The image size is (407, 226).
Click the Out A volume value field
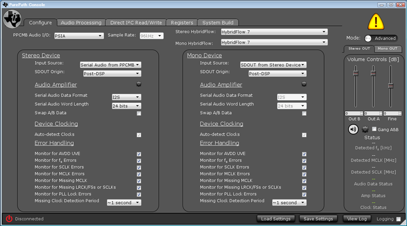[373, 114]
